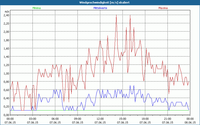Click the 12:00 time axis label
Viewport: 200px width, 125px height.
pyautogui.click(x=100, y=119)
